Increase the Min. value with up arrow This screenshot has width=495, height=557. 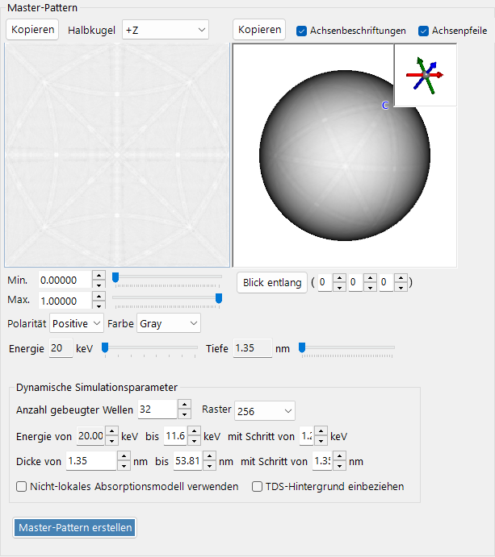[99, 276]
